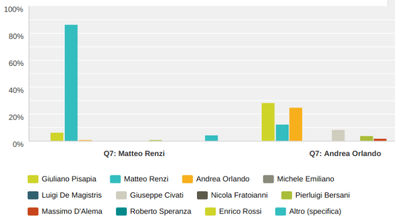The width and height of the screenshot is (395, 223).
Task: Click the Pierluigi Bersani legend color swatch
Action: (x=286, y=195)
